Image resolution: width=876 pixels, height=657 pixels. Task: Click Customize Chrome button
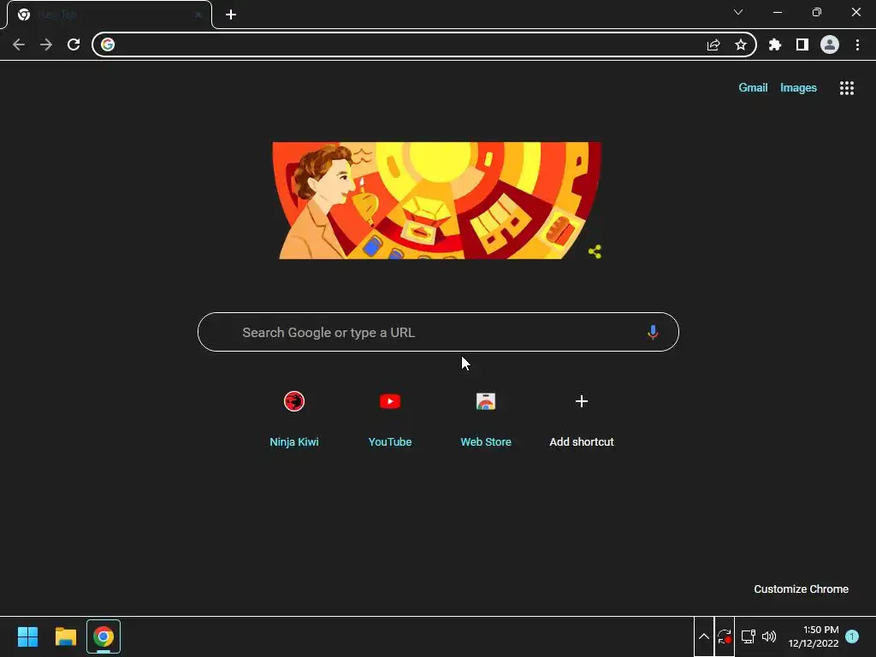point(801,589)
